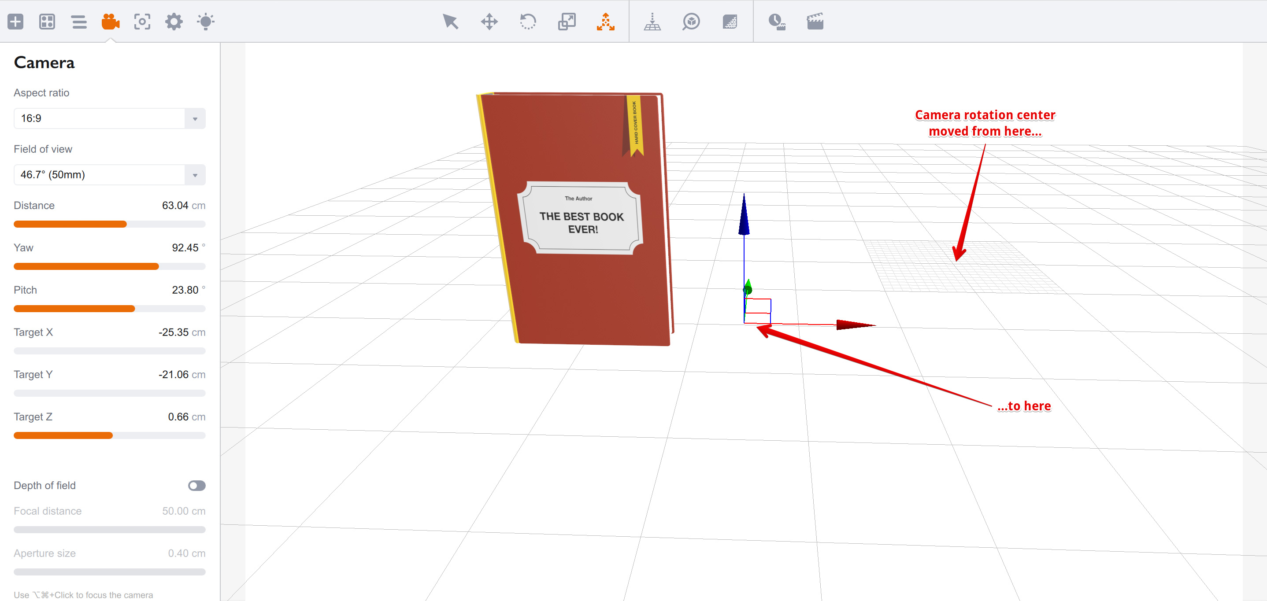Click the Pitch value 23.80

point(185,290)
